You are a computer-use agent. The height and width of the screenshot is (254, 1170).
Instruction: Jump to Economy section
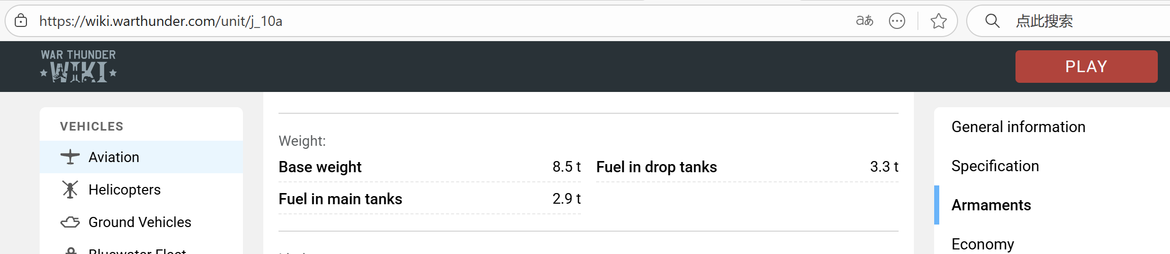click(982, 244)
